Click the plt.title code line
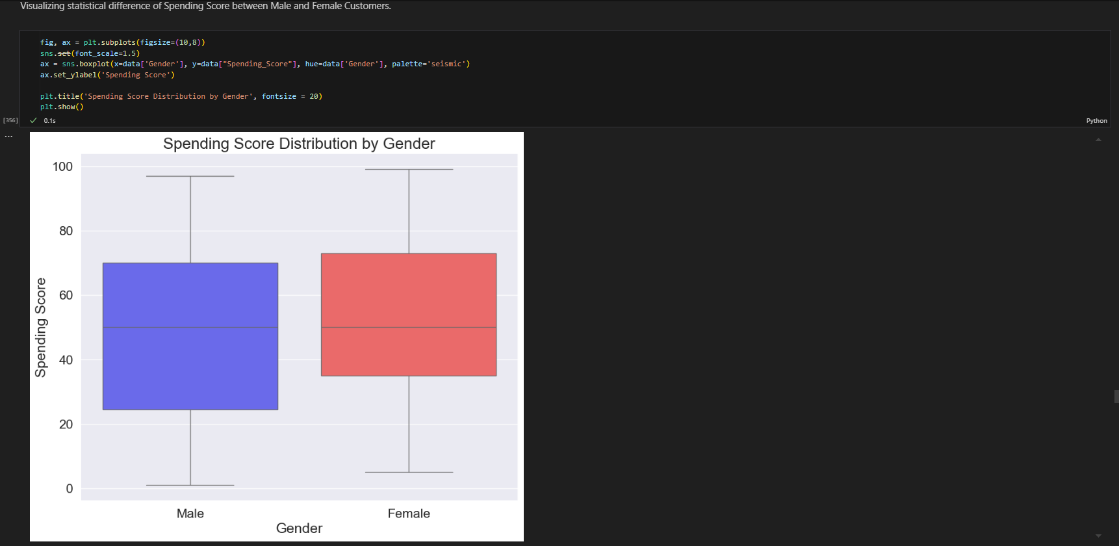 (x=181, y=96)
